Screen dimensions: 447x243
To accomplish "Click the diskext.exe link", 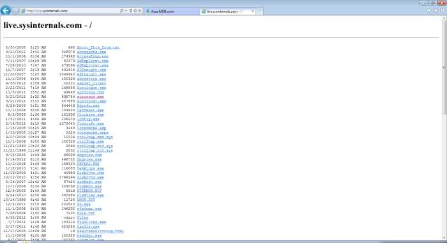I will (x=89, y=182).
